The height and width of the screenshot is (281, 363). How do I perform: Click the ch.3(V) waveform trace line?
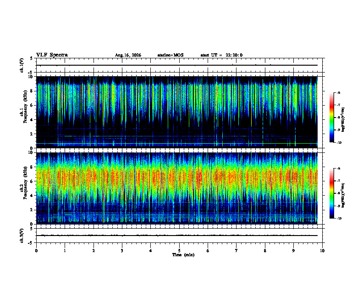tap(177, 236)
